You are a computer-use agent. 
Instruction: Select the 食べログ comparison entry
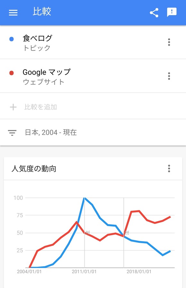pos(37,38)
